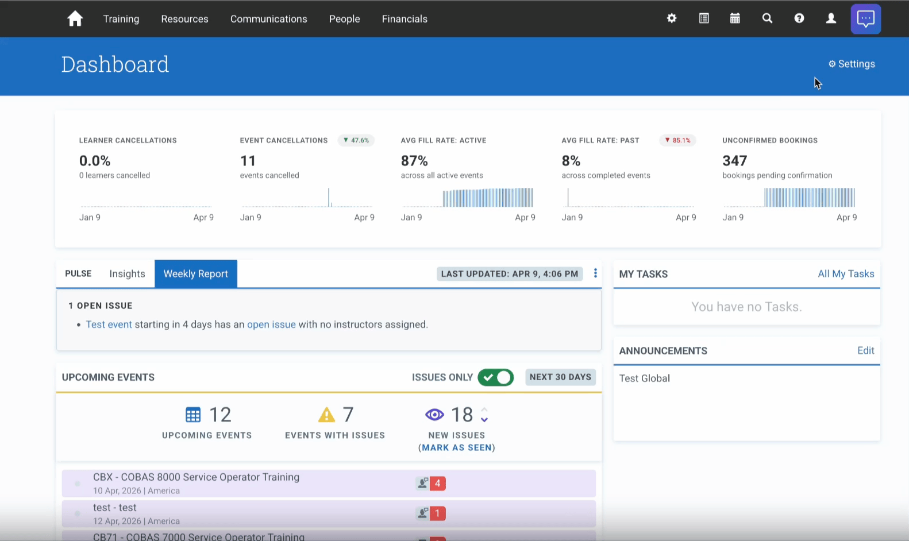Click the 11 events cancelled value
Image resolution: width=909 pixels, height=541 pixels.
coord(248,161)
